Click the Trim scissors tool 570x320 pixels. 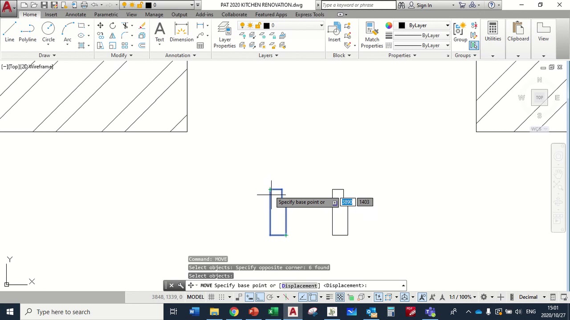tap(125, 25)
